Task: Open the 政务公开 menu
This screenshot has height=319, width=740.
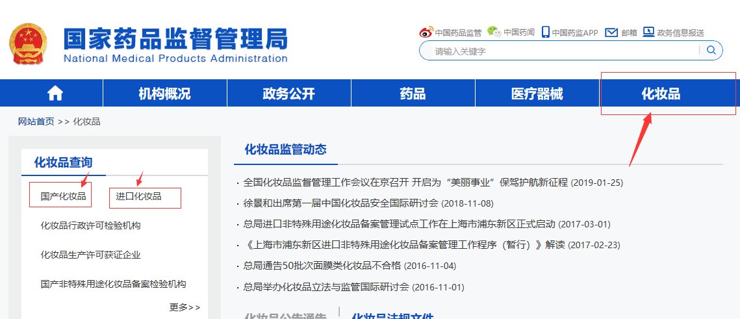Action: [289, 94]
